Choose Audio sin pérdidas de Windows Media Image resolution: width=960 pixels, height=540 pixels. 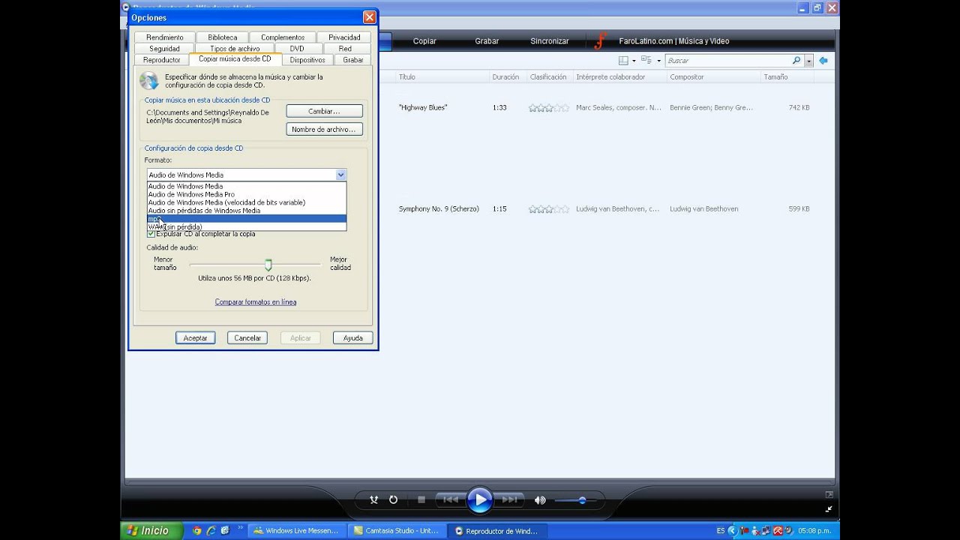247,211
